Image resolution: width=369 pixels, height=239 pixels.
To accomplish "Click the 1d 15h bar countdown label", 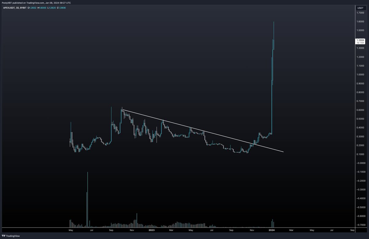I will [360, 43].
